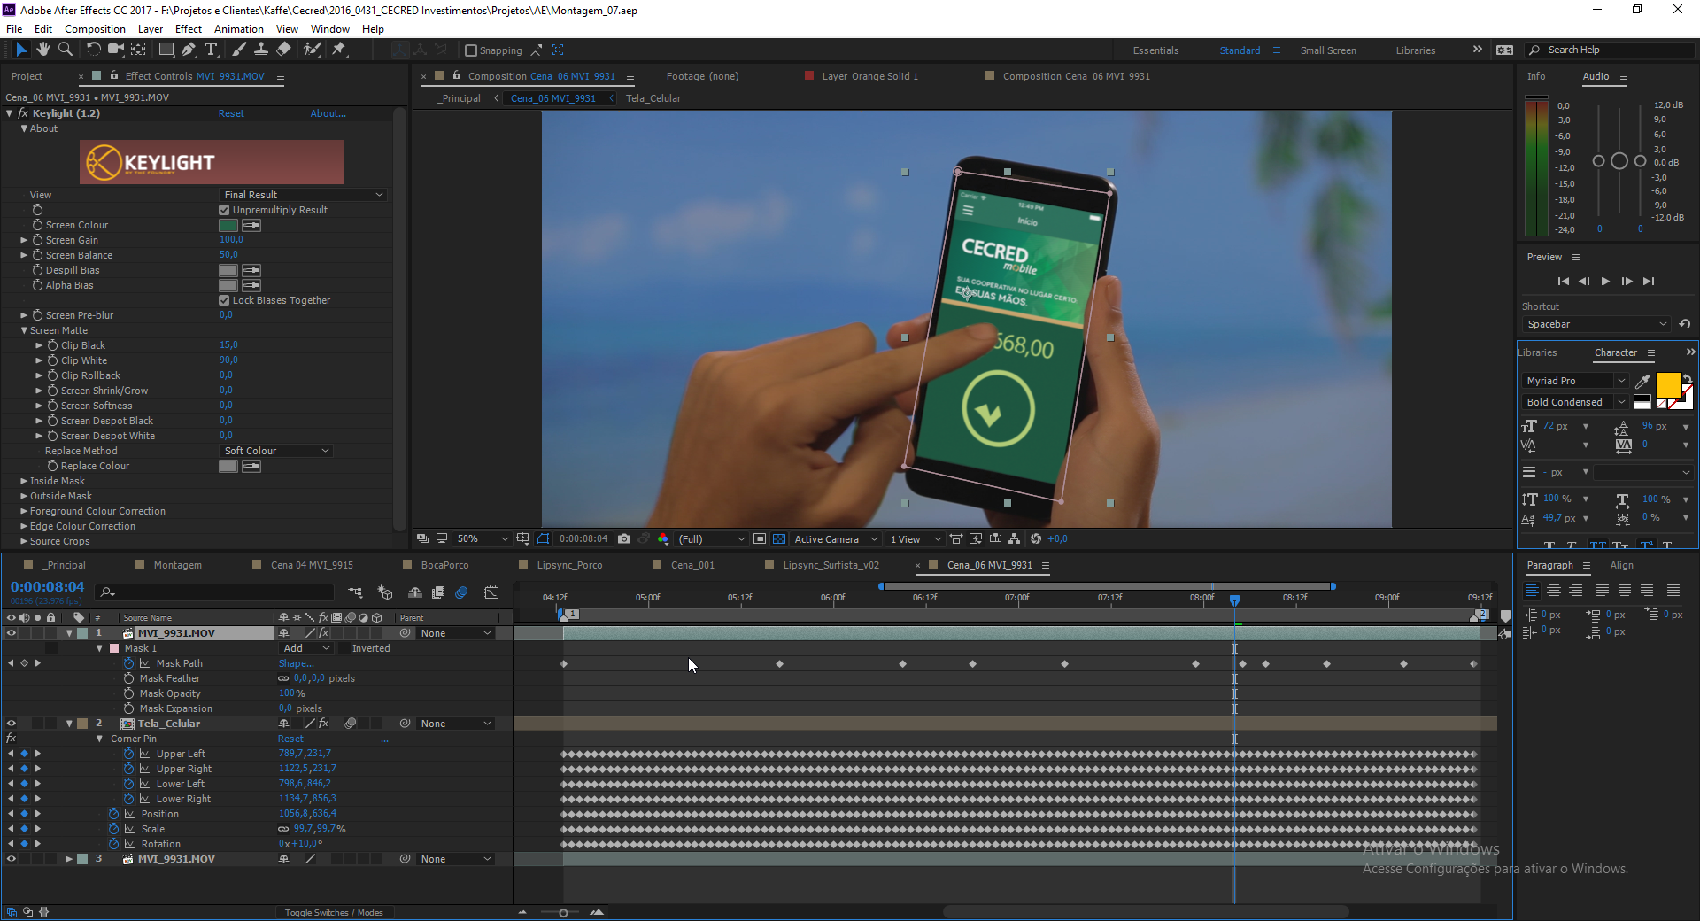The image size is (1700, 921).
Task: Click the stopwatch for Upper Left
Action: (129, 754)
